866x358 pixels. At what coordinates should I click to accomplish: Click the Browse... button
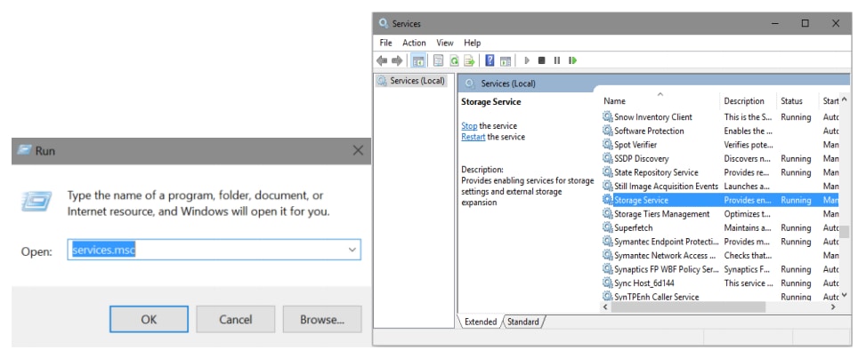tap(321, 319)
